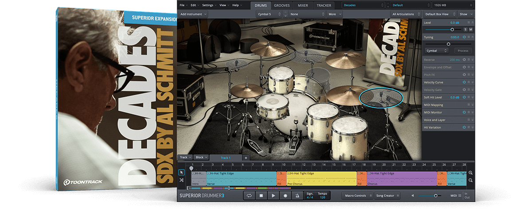Add a new track with plus button
Viewport: 532px width, 216px height.
246,158
